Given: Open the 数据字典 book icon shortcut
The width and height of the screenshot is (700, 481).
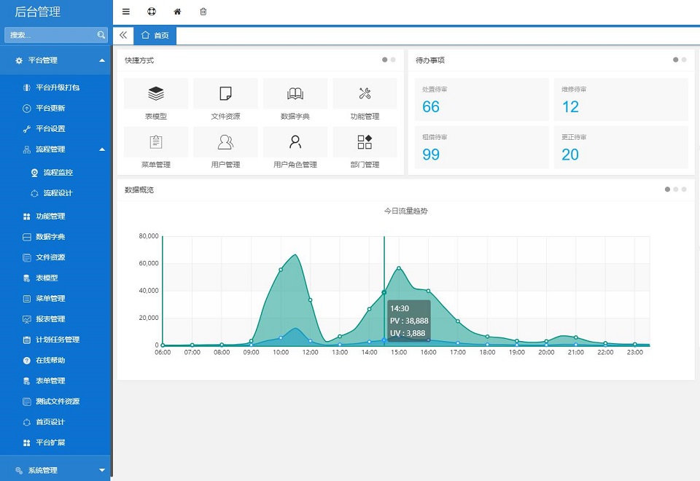Looking at the screenshot, I should (295, 94).
